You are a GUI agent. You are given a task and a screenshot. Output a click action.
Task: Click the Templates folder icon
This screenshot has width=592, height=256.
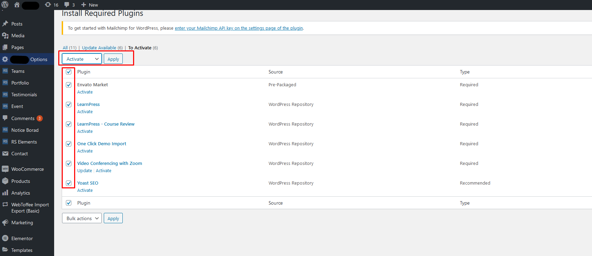(5, 250)
